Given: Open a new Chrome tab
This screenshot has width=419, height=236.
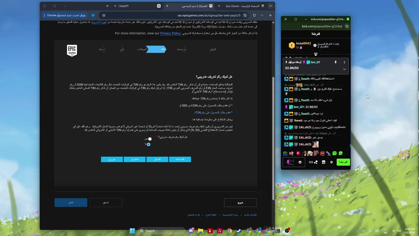Looking at the screenshot, I should [107, 6].
